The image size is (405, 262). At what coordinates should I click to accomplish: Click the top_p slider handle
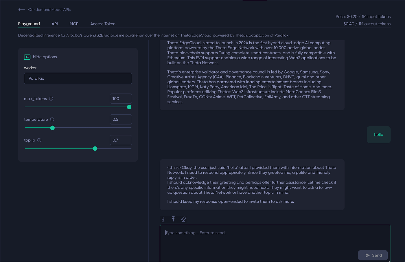(95, 149)
